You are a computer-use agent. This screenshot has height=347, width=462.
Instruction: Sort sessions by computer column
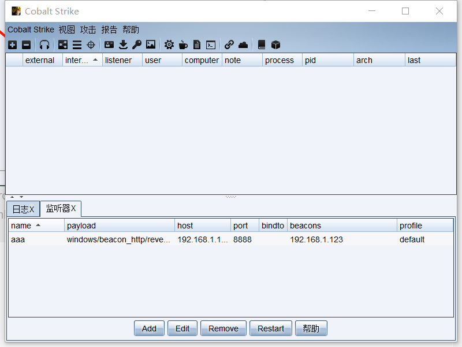tap(202, 60)
